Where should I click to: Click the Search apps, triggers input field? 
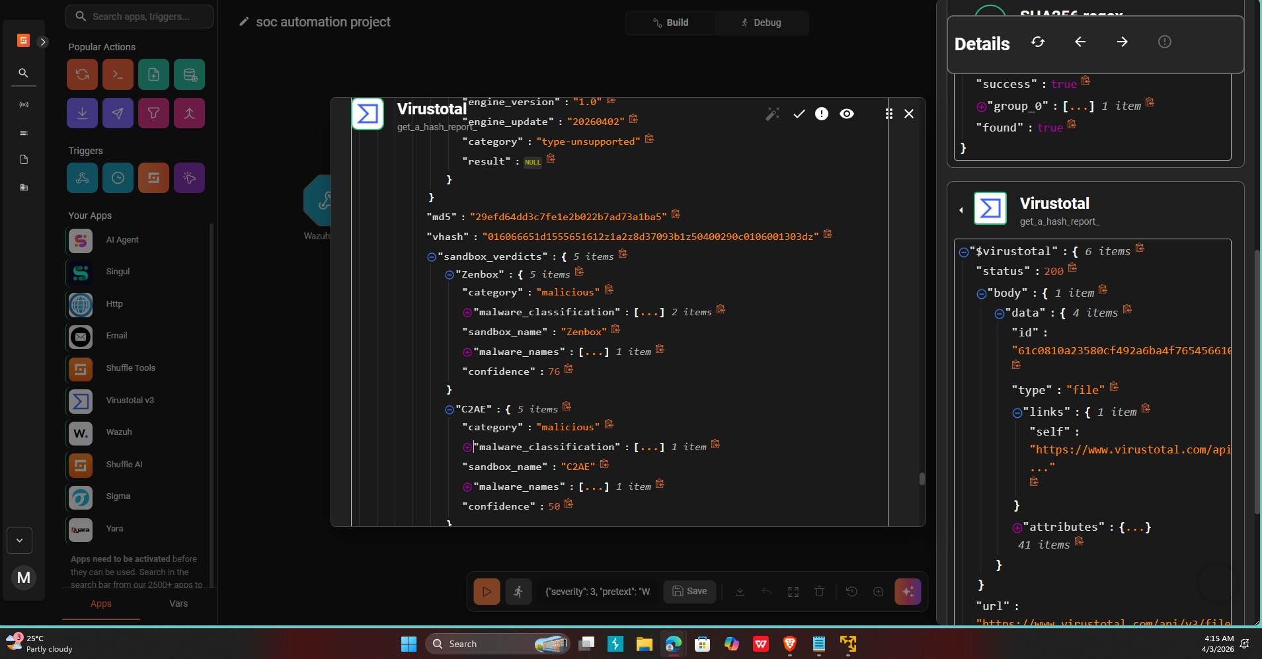click(139, 17)
